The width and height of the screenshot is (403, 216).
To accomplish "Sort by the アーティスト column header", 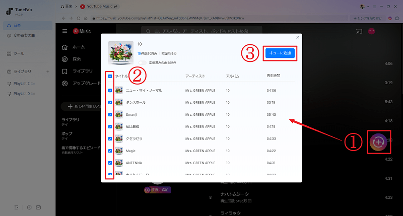I will point(195,76).
